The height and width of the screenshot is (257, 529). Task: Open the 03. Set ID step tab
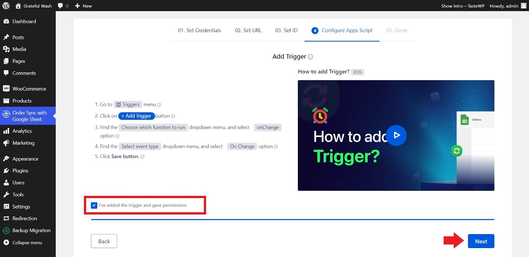[x=286, y=30]
